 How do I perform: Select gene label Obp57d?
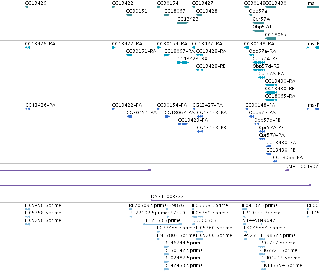click(x=262, y=27)
